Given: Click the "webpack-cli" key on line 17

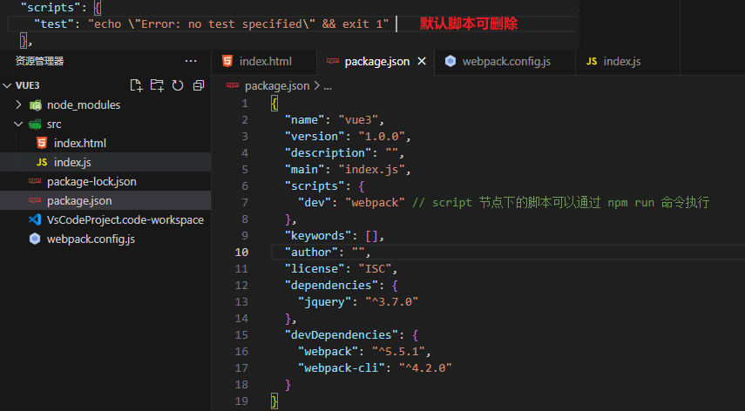Looking at the screenshot, I should (x=342, y=367).
